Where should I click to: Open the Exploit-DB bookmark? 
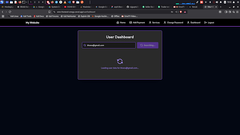click(x=84, y=16)
